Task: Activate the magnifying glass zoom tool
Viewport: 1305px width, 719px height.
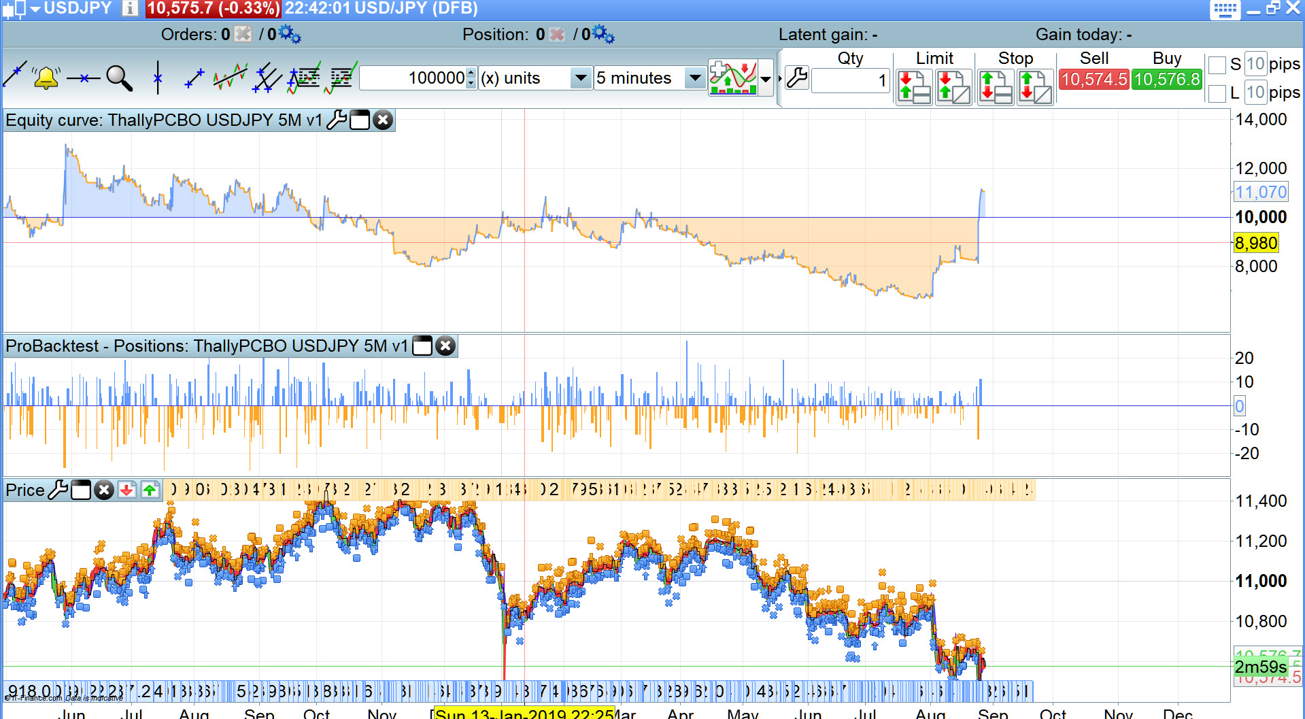Action: coord(119,78)
